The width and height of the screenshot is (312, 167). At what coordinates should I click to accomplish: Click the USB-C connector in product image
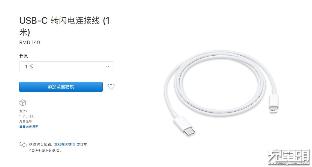(185, 126)
